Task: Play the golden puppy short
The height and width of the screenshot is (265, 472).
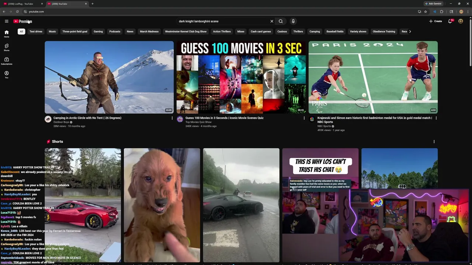Action: click(162, 205)
